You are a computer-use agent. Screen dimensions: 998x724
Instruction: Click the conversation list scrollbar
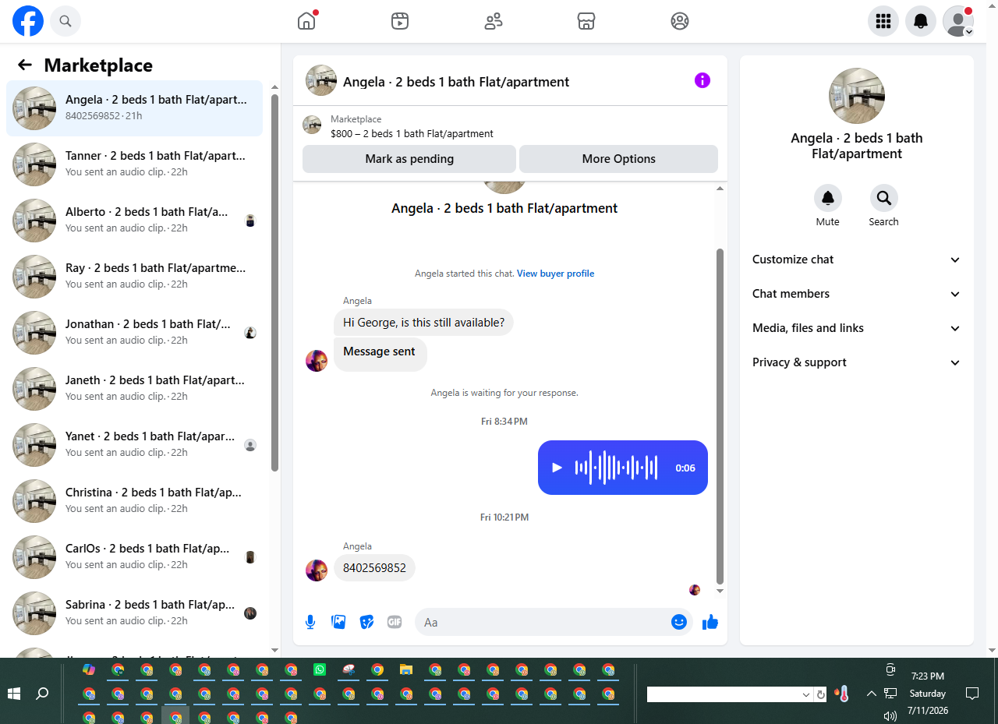coord(274,282)
